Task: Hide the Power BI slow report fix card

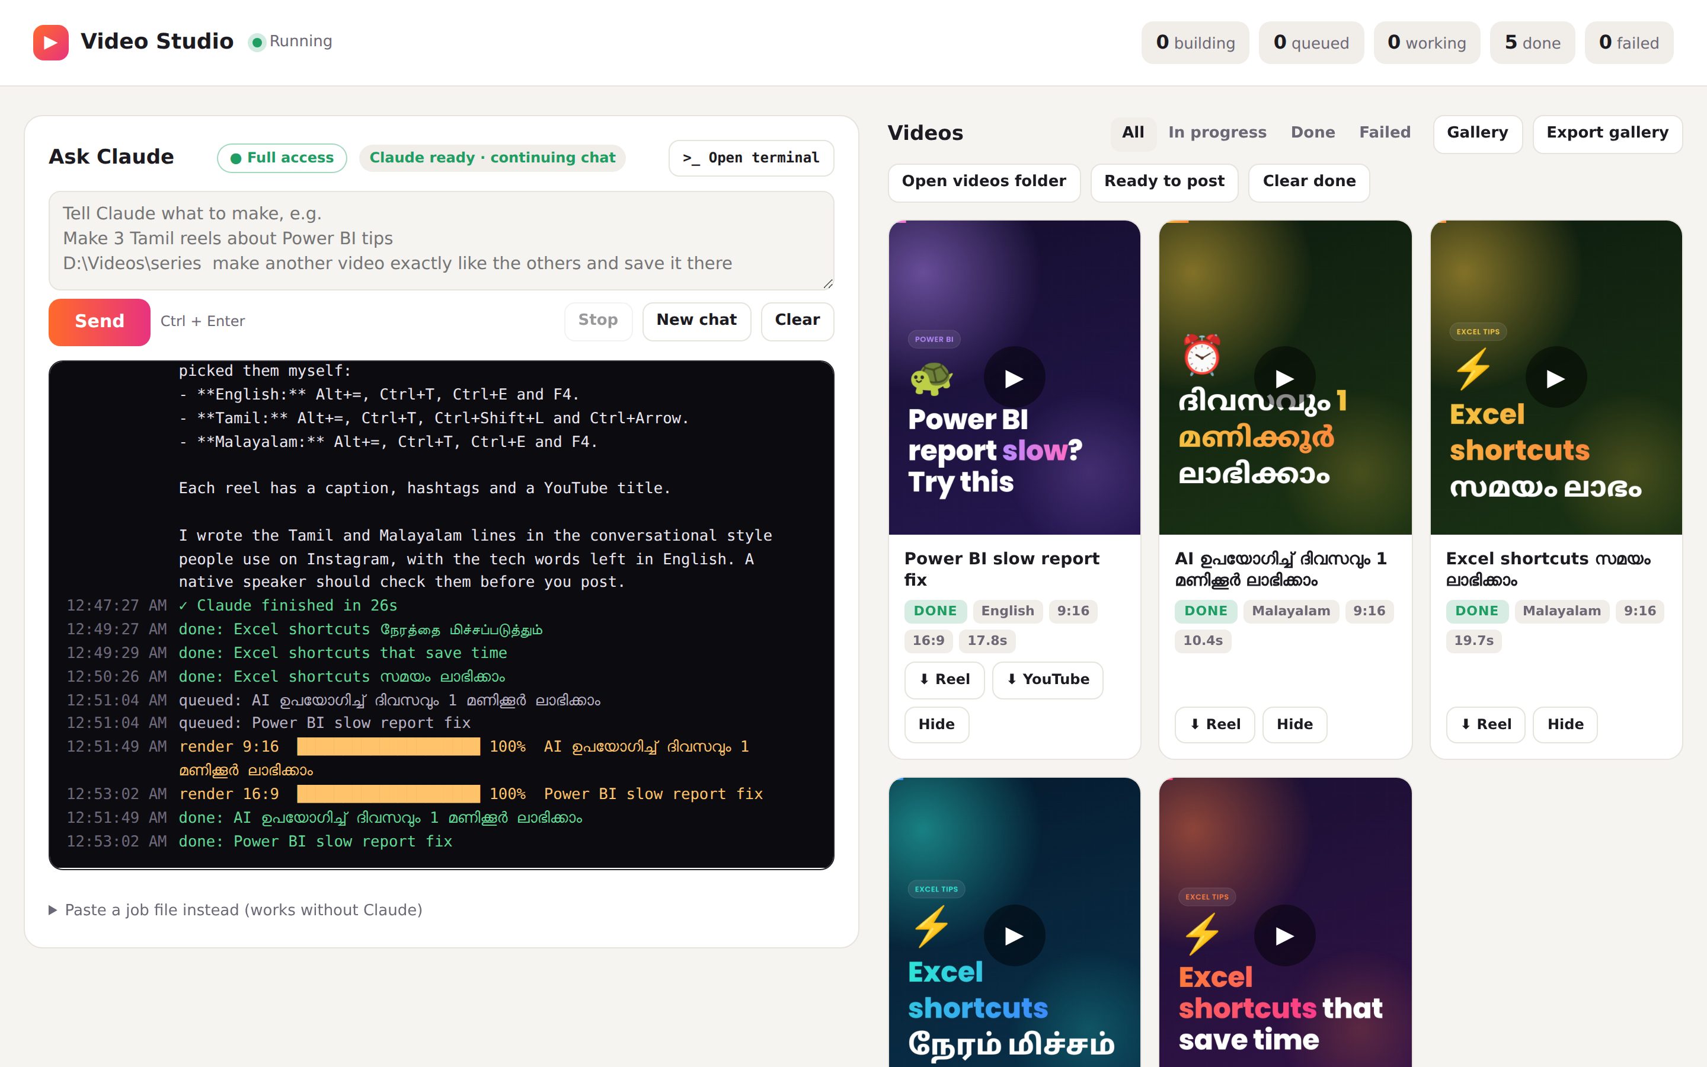Action: click(936, 725)
